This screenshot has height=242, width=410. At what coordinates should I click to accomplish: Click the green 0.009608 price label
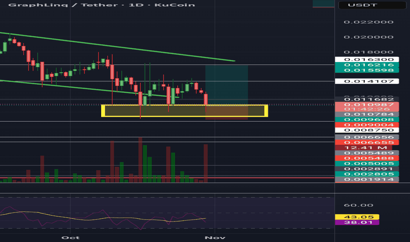pyautogui.click(x=367, y=120)
